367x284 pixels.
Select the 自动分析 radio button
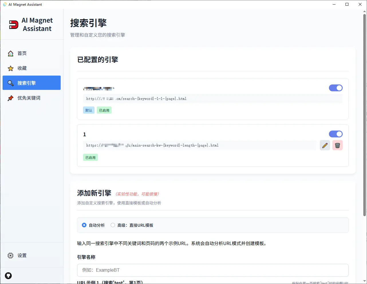pos(84,225)
